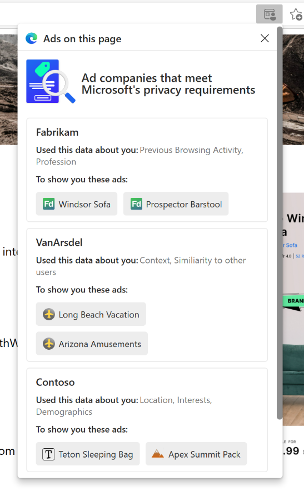Image resolution: width=304 pixels, height=496 pixels.
Task: Click the Fd icon beside Prospector Barstool
Action: (x=136, y=204)
